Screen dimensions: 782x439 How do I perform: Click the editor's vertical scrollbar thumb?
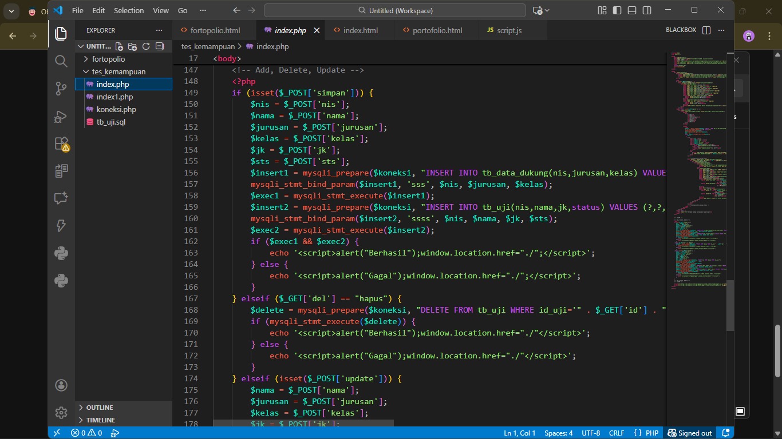tap(730, 306)
